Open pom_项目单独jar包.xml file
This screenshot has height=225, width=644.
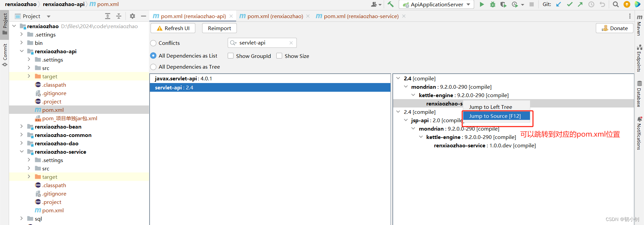click(66, 118)
